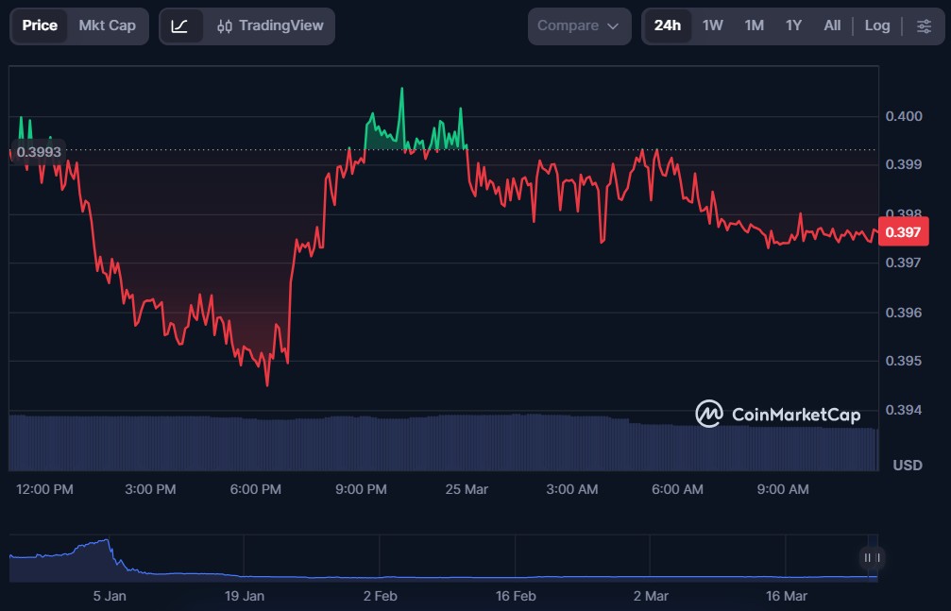This screenshot has height=611, width=951.
Task: Switch to Mkt Cap tab
Action: [107, 25]
